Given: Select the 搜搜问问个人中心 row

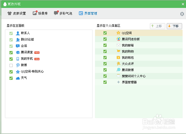Looking at the screenshot, I should tap(139, 76).
